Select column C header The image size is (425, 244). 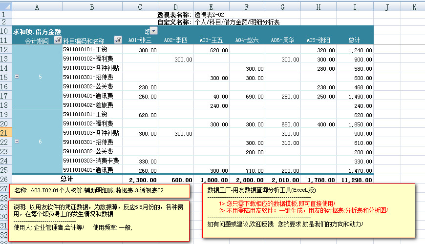point(140,7)
